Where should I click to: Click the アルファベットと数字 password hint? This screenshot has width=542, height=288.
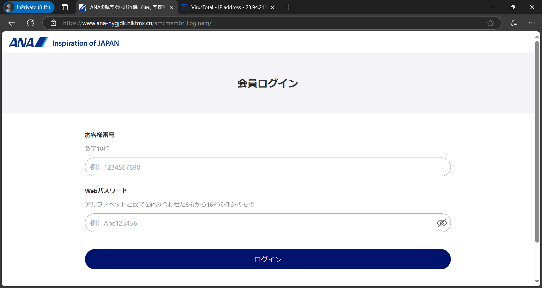pyautogui.click(x=170, y=204)
